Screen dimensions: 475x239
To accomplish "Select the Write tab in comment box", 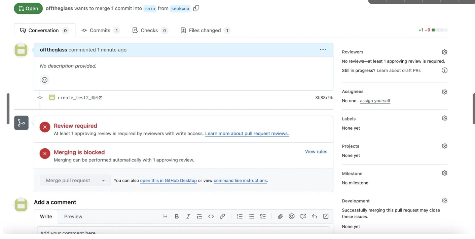I will coord(46,217).
